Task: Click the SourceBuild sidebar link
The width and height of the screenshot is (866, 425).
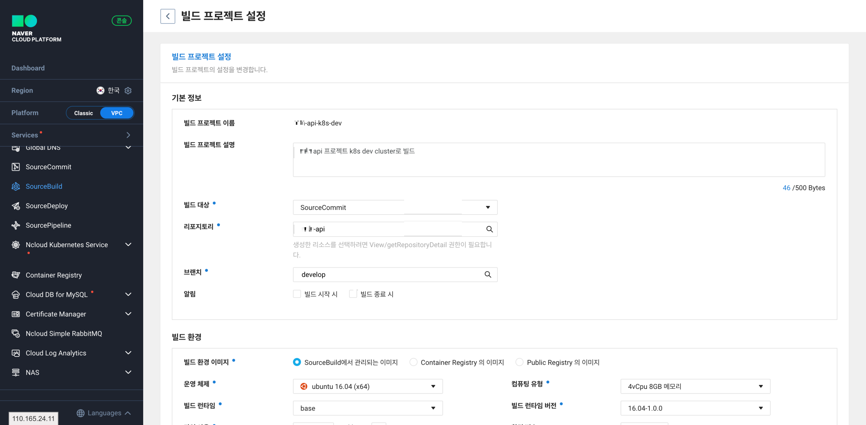Action: (44, 186)
